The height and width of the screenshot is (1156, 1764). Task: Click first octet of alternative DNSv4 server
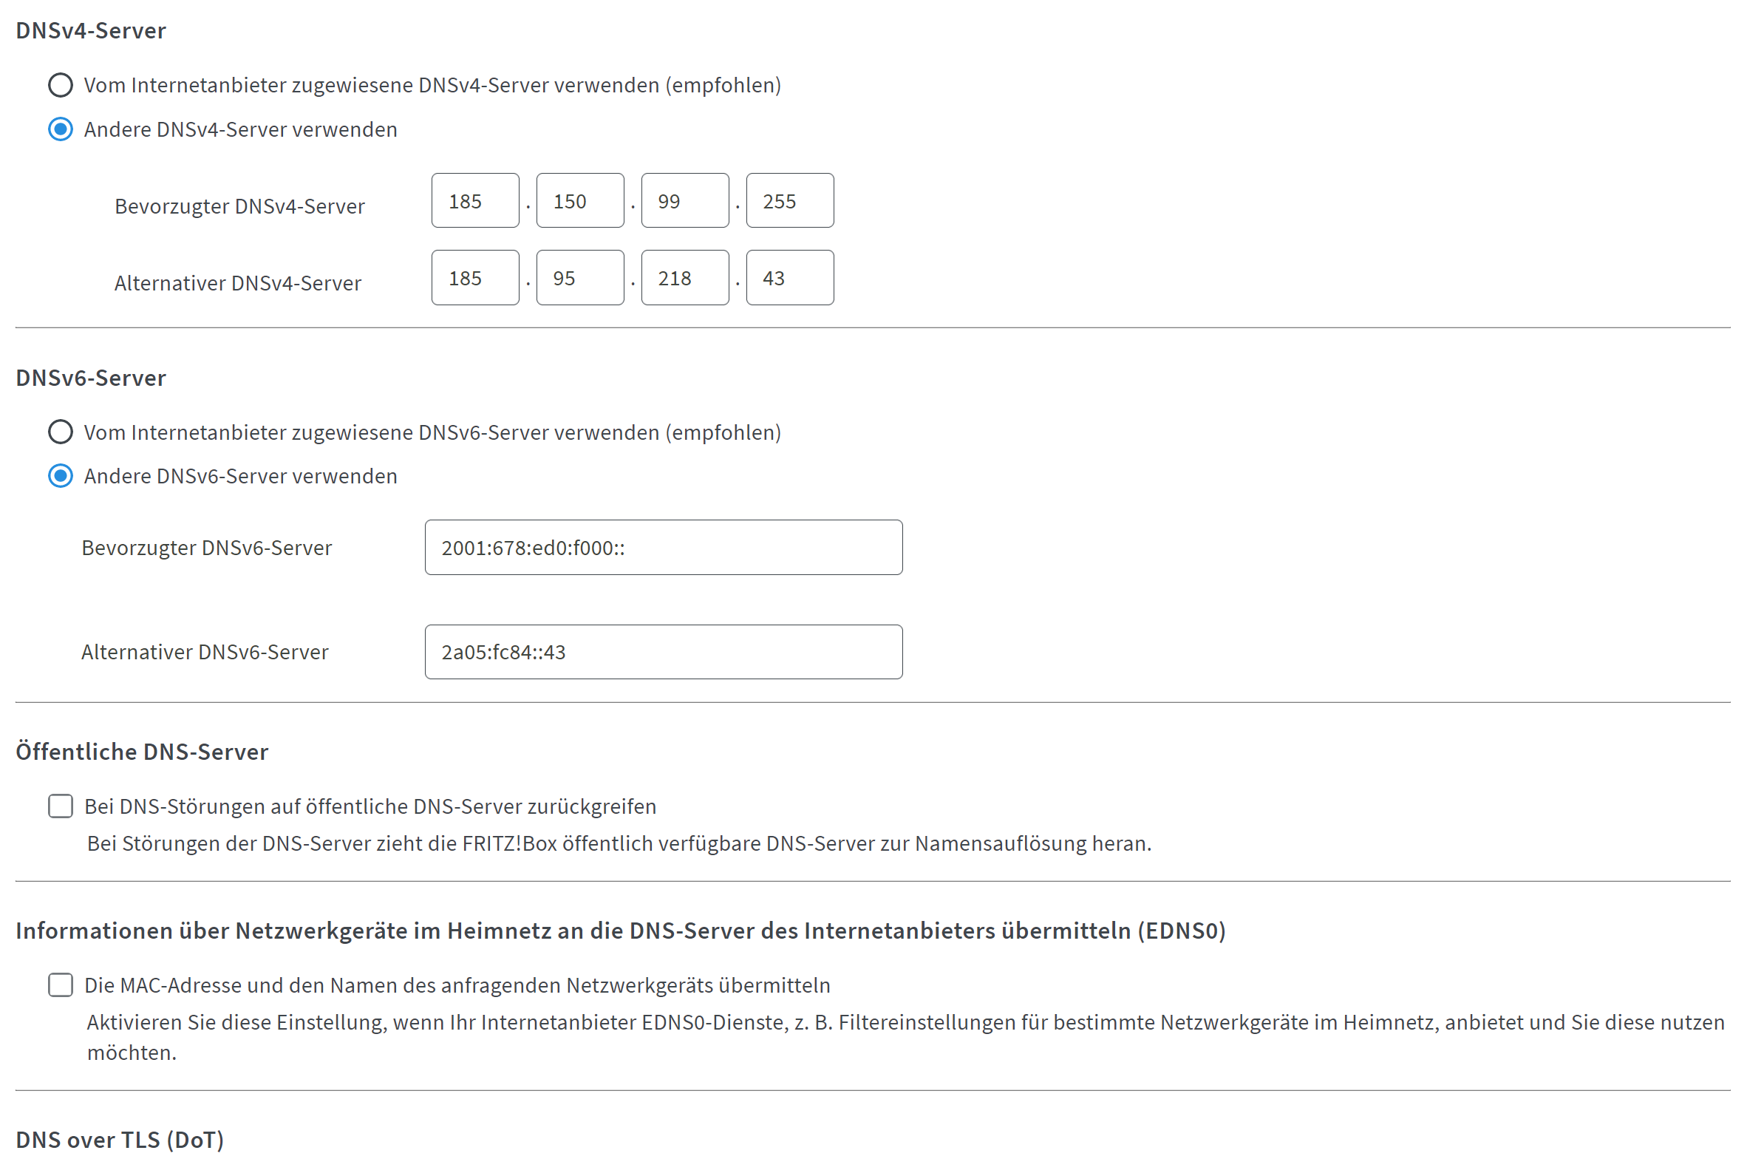pyautogui.click(x=476, y=278)
